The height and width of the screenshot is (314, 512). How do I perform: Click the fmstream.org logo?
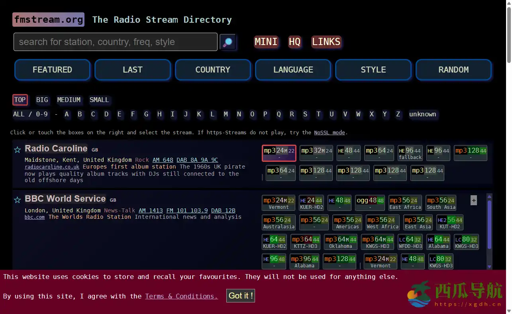coord(48,20)
